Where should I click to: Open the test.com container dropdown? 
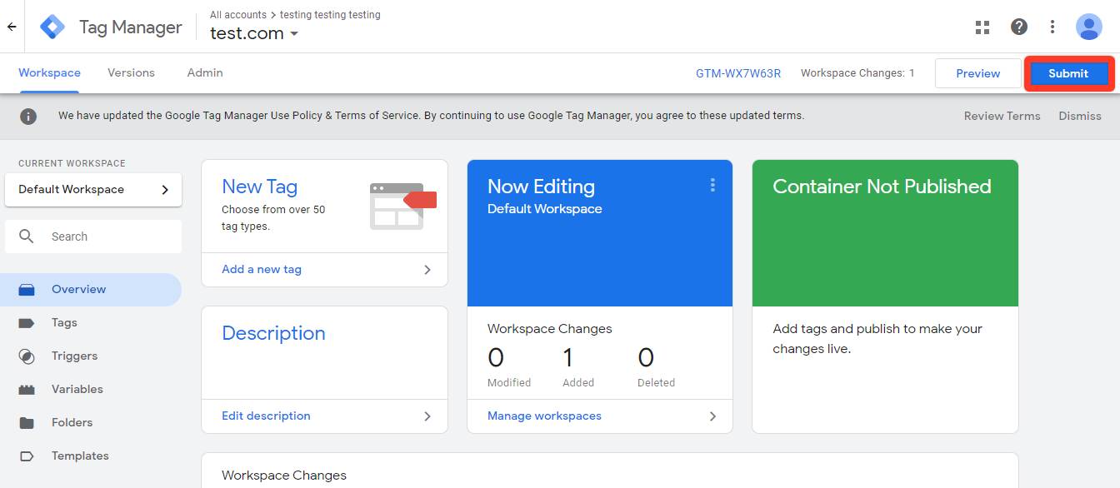point(254,33)
